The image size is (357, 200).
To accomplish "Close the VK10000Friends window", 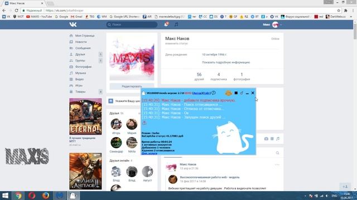I will [x=253, y=93].
